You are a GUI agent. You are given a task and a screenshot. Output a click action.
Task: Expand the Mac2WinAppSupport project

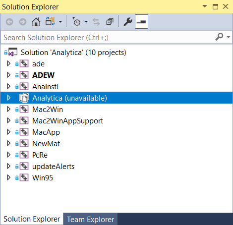click(x=8, y=120)
